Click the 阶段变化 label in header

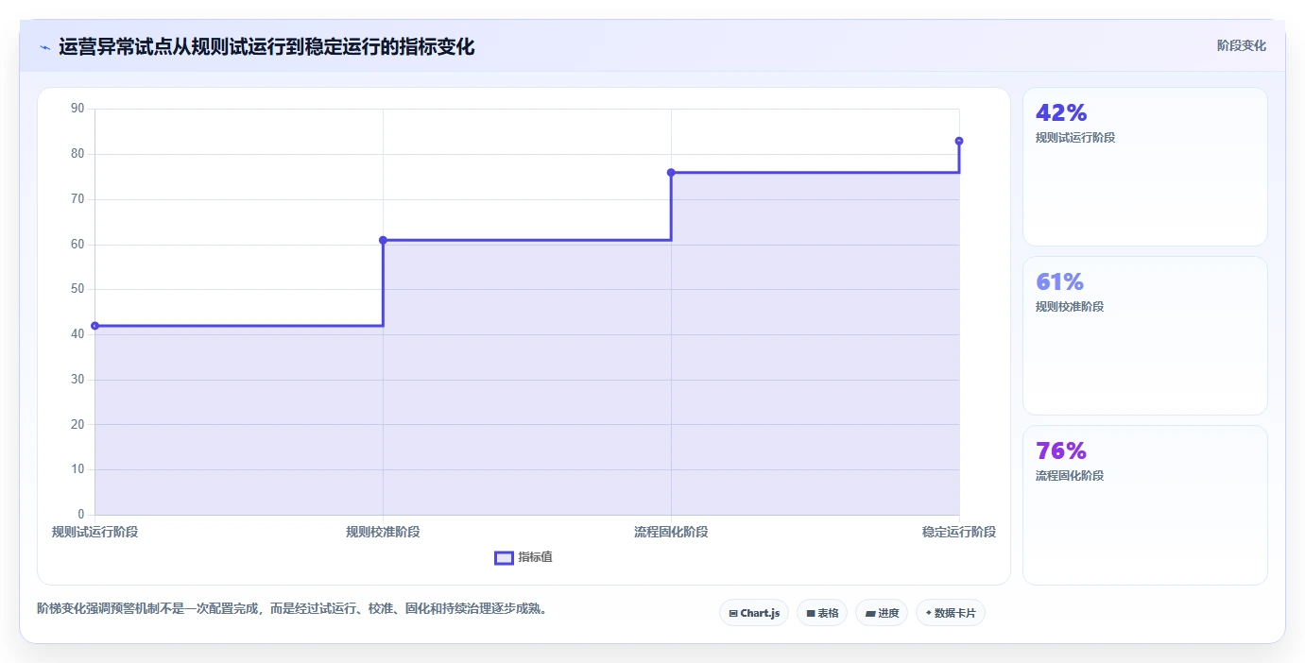(x=1241, y=45)
